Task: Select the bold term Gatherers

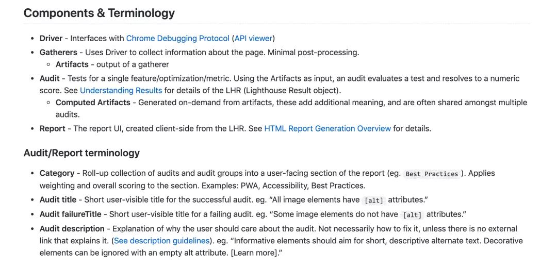Action: click(x=58, y=53)
